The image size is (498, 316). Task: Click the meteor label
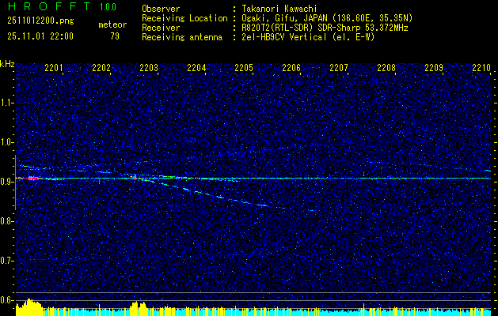(112, 24)
